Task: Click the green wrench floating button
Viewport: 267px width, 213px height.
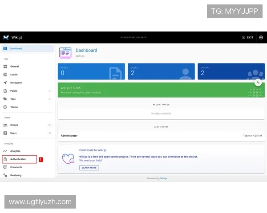Action: tap(258, 83)
